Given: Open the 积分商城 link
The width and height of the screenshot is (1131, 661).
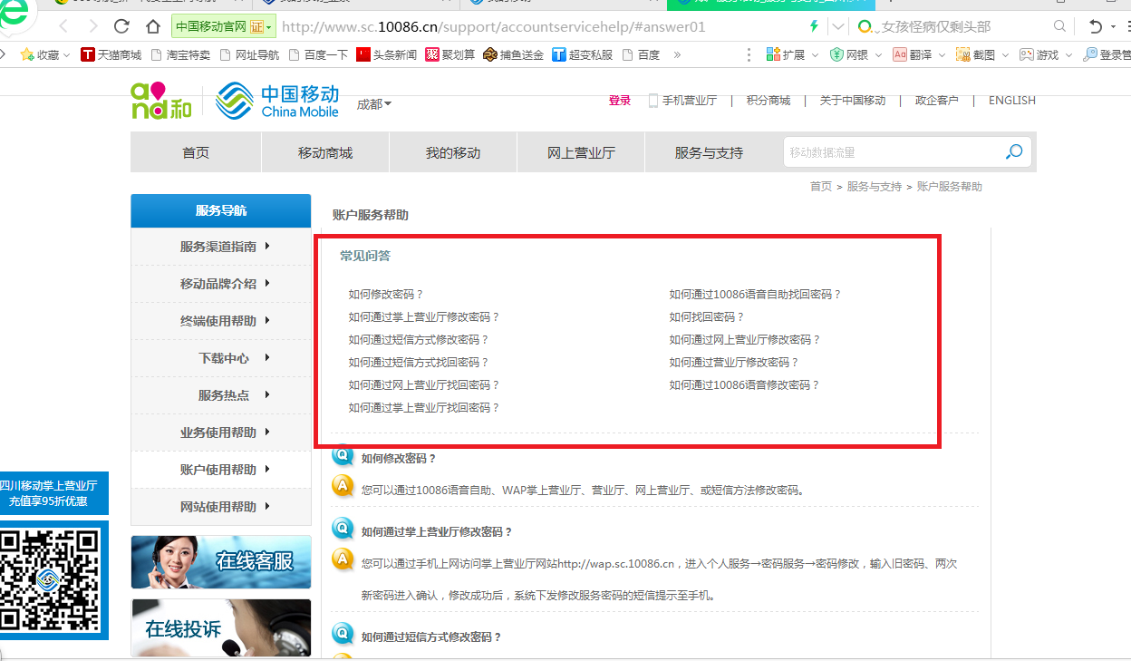Looking at the screenshot, I should (768, 101).
